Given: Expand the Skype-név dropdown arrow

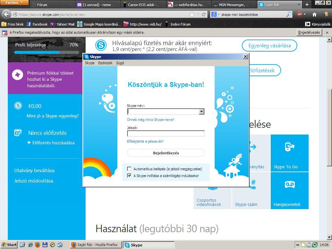Looking at the screenshot, I should 202,112.
